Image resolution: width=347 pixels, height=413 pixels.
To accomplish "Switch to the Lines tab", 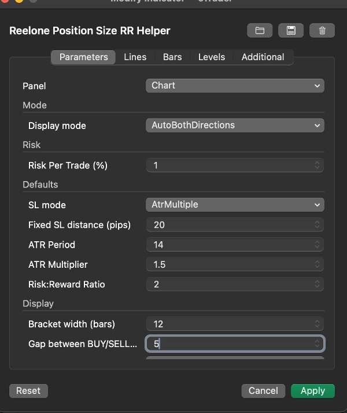I will pyautogui.click(x=135, y=57).
